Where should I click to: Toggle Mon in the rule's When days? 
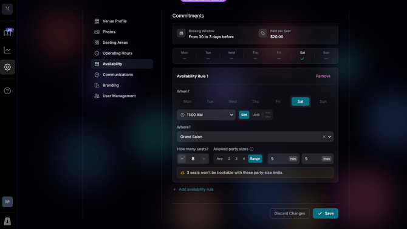(x=188, y=101)
